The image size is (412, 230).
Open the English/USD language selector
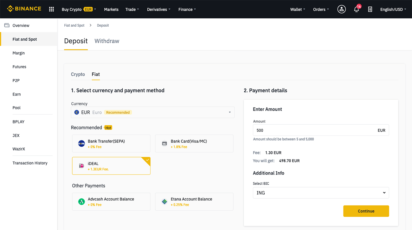393,10
